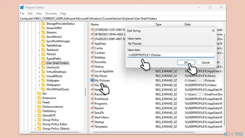Click the Programs value icon

coord(92,103)
